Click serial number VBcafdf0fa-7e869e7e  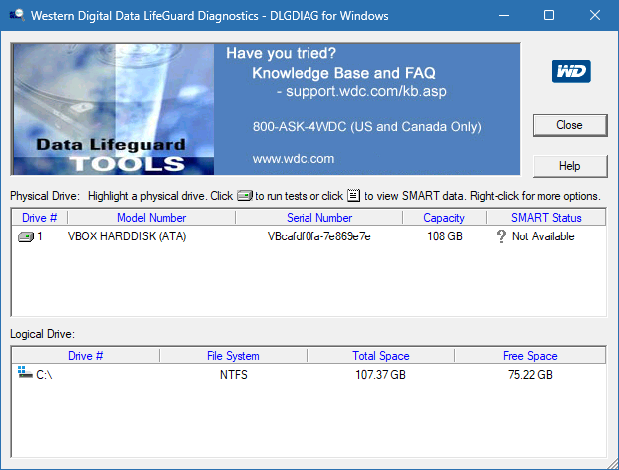318,236
